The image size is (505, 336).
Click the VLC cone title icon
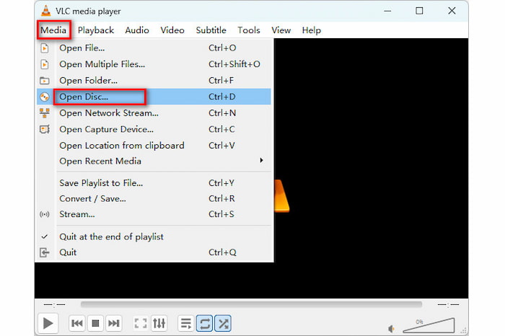coord(45,11)
